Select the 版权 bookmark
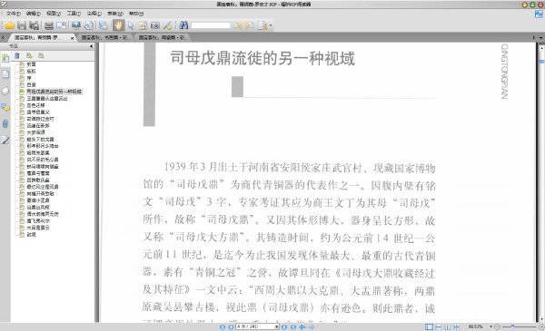The height and width of the screenshot is (331, 545). 31,71
